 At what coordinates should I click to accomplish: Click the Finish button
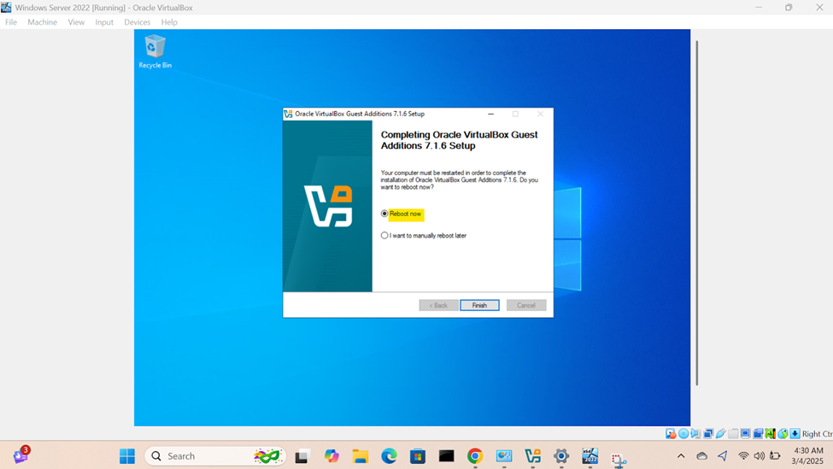(479, 305)
